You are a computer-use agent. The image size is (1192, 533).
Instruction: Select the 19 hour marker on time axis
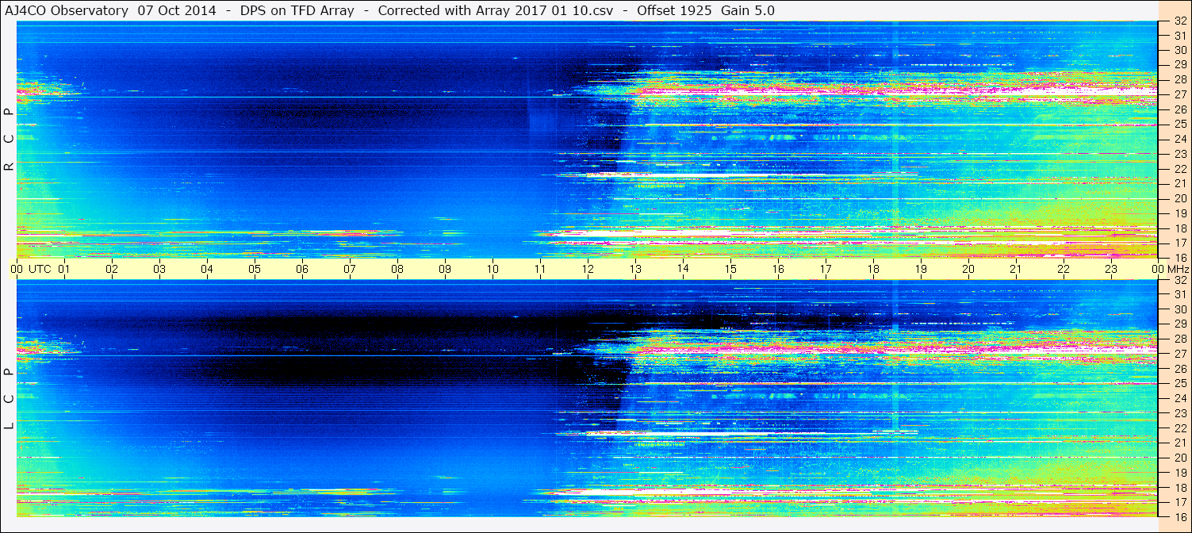coord(921,270)
